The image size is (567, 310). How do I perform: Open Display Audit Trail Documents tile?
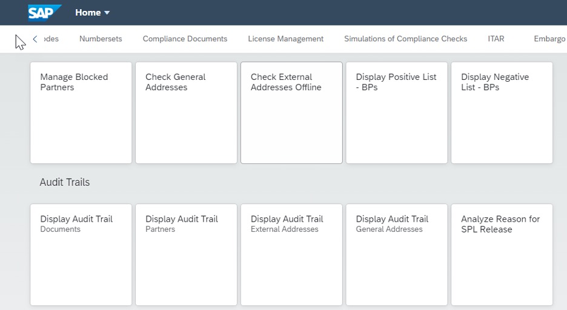[x=81, y=255]
